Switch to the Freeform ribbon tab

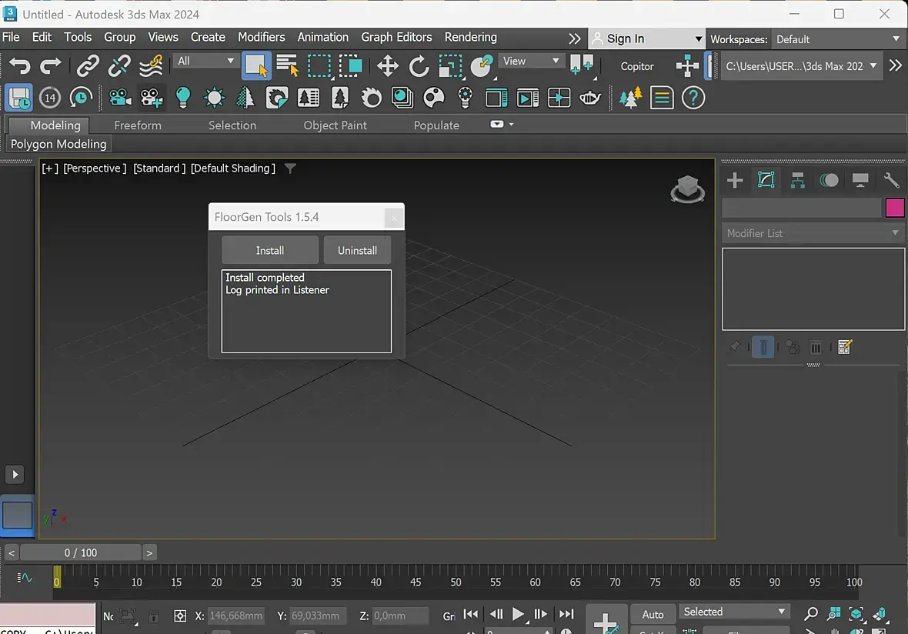138,125
